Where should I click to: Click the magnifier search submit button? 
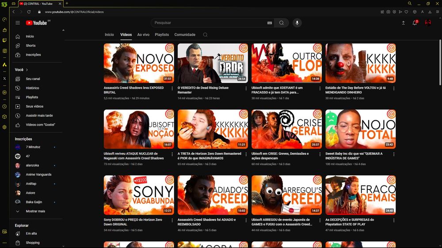point(281,23)
